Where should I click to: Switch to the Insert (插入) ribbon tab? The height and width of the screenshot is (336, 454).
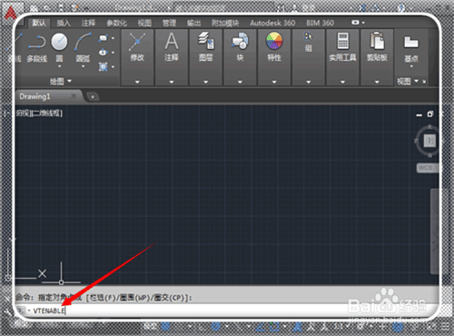point(64,23)
